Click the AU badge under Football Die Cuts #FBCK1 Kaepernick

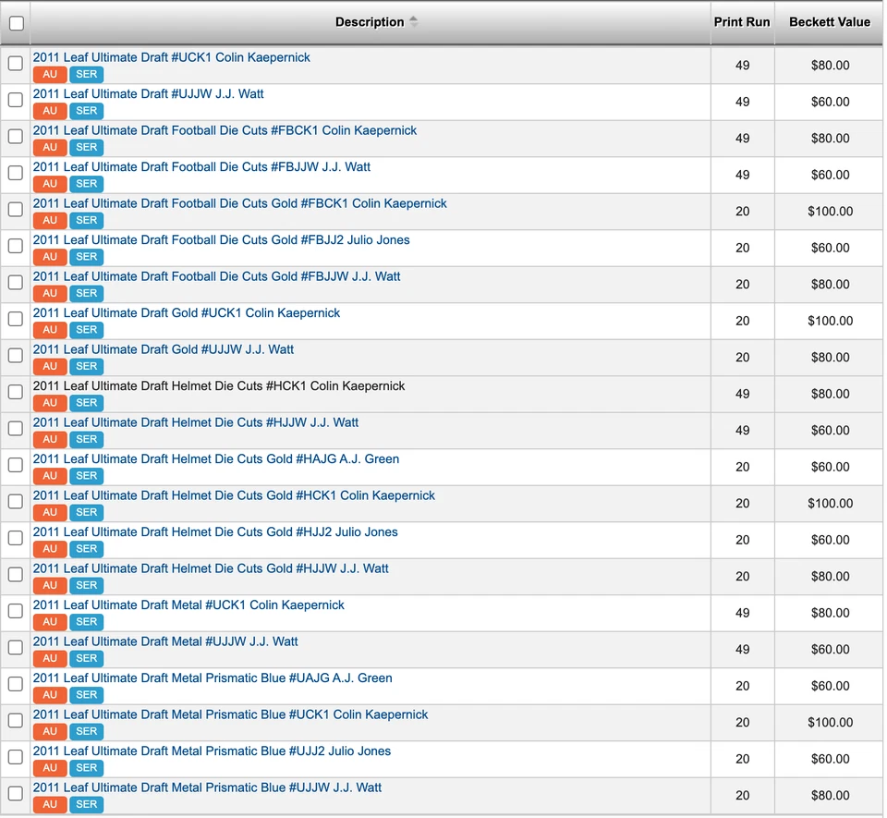pyautogui.click(x=50, y=147)
